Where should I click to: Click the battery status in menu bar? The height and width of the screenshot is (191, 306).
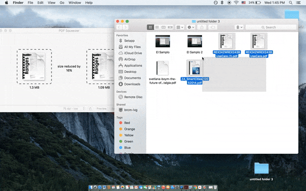(254, 3)
